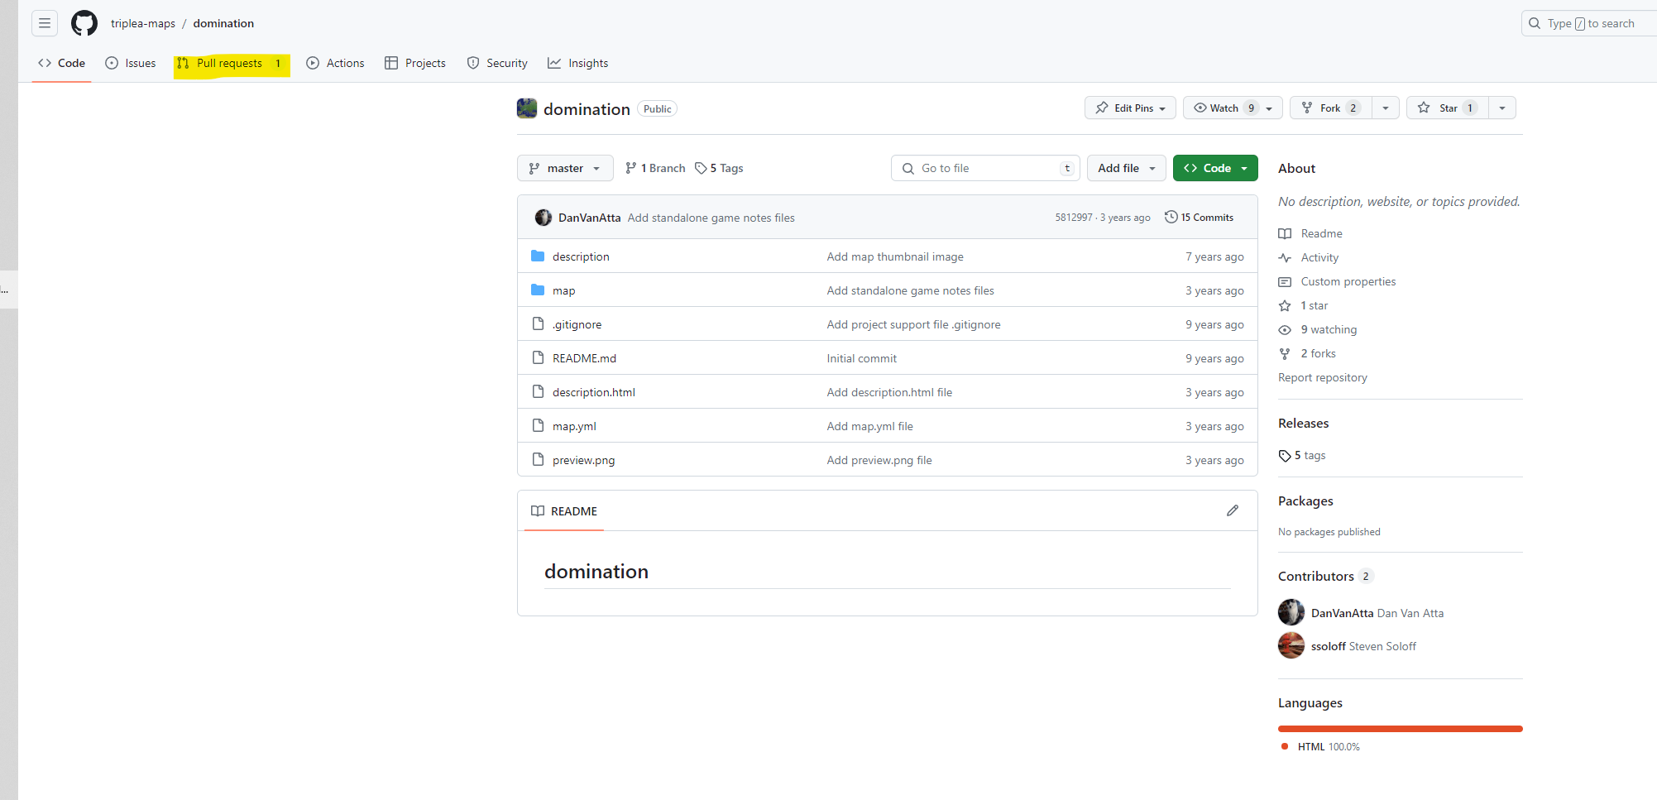Click Edit Pins button
The image size is (1657, 800).
click(1129, 108)
